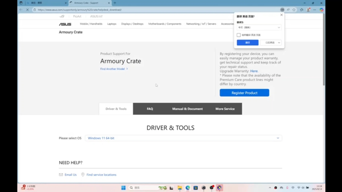Open the browser profile avatar
This screenshot has height=192, width=342.
[308, 10]
